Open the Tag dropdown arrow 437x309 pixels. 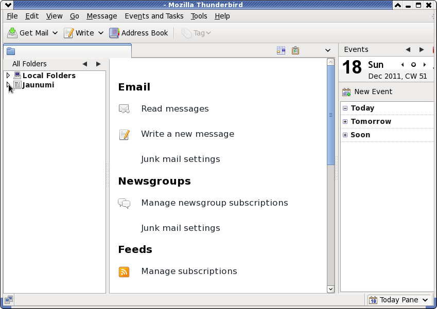click(x=208, y=33)
